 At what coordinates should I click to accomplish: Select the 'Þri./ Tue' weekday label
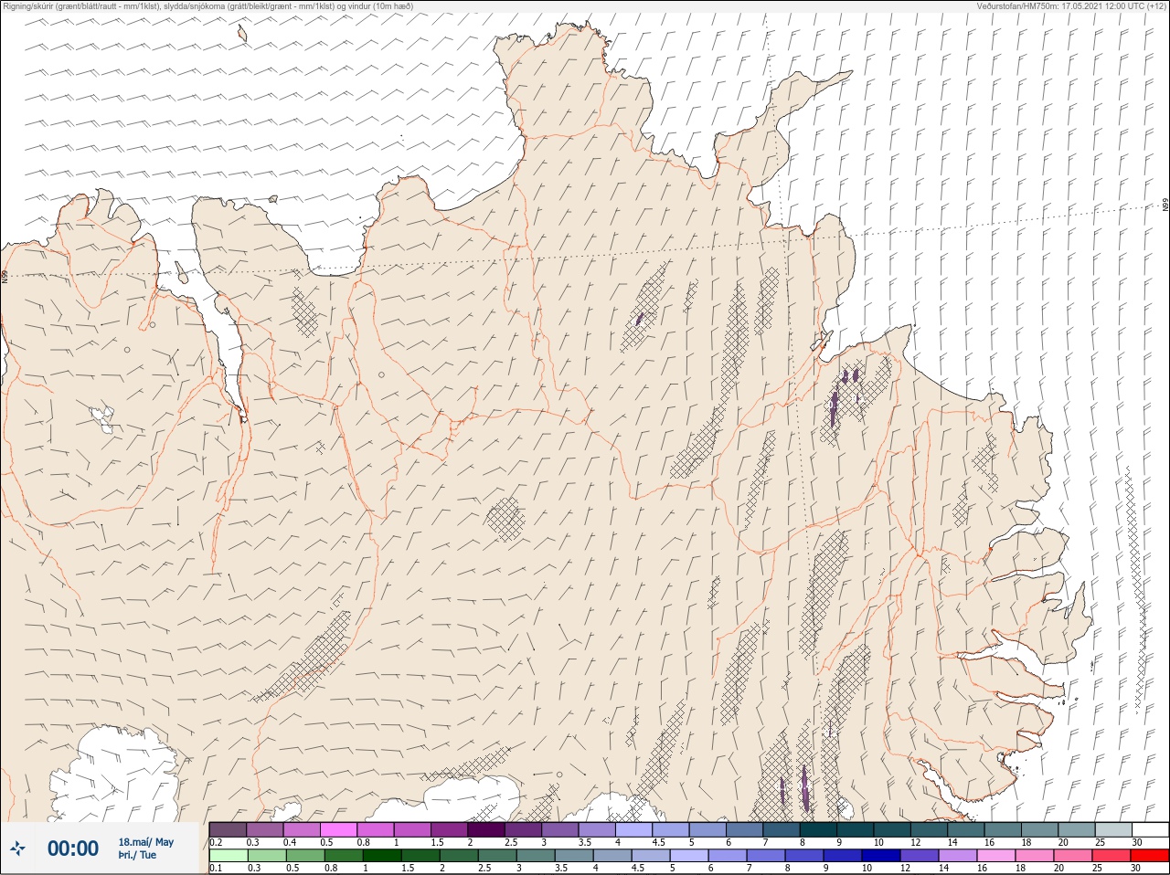pos(137,856)
